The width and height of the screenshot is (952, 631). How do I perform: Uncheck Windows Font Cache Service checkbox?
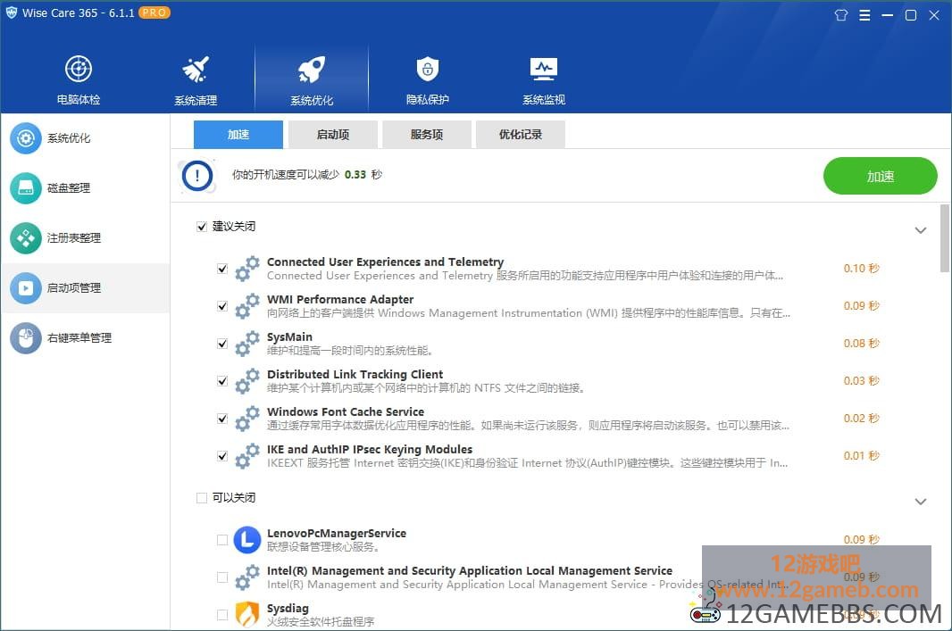(222, 419)
